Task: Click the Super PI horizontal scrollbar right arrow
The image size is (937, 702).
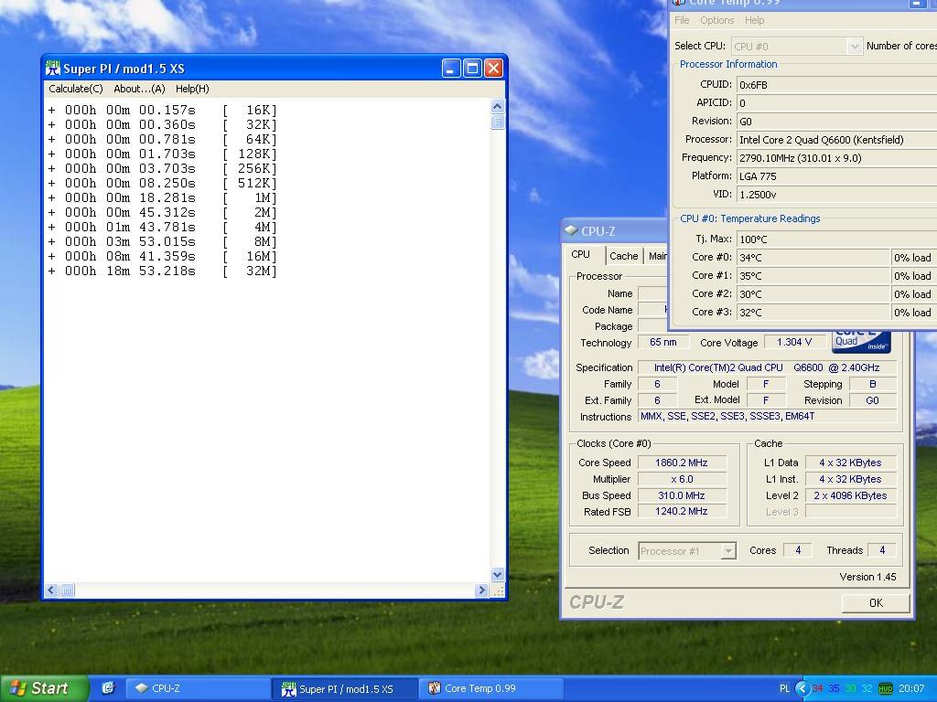Action: coord(481,590)
